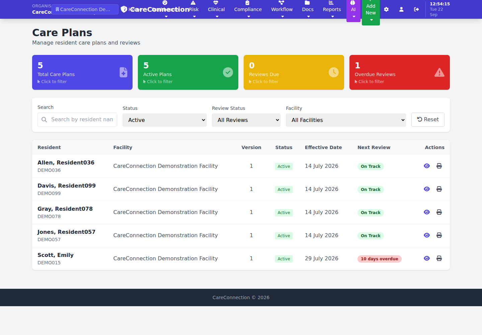Click the magnifier icon in search box
This screenshot has height=335, width=482.
pyautogui.click(x=44, y=120)
